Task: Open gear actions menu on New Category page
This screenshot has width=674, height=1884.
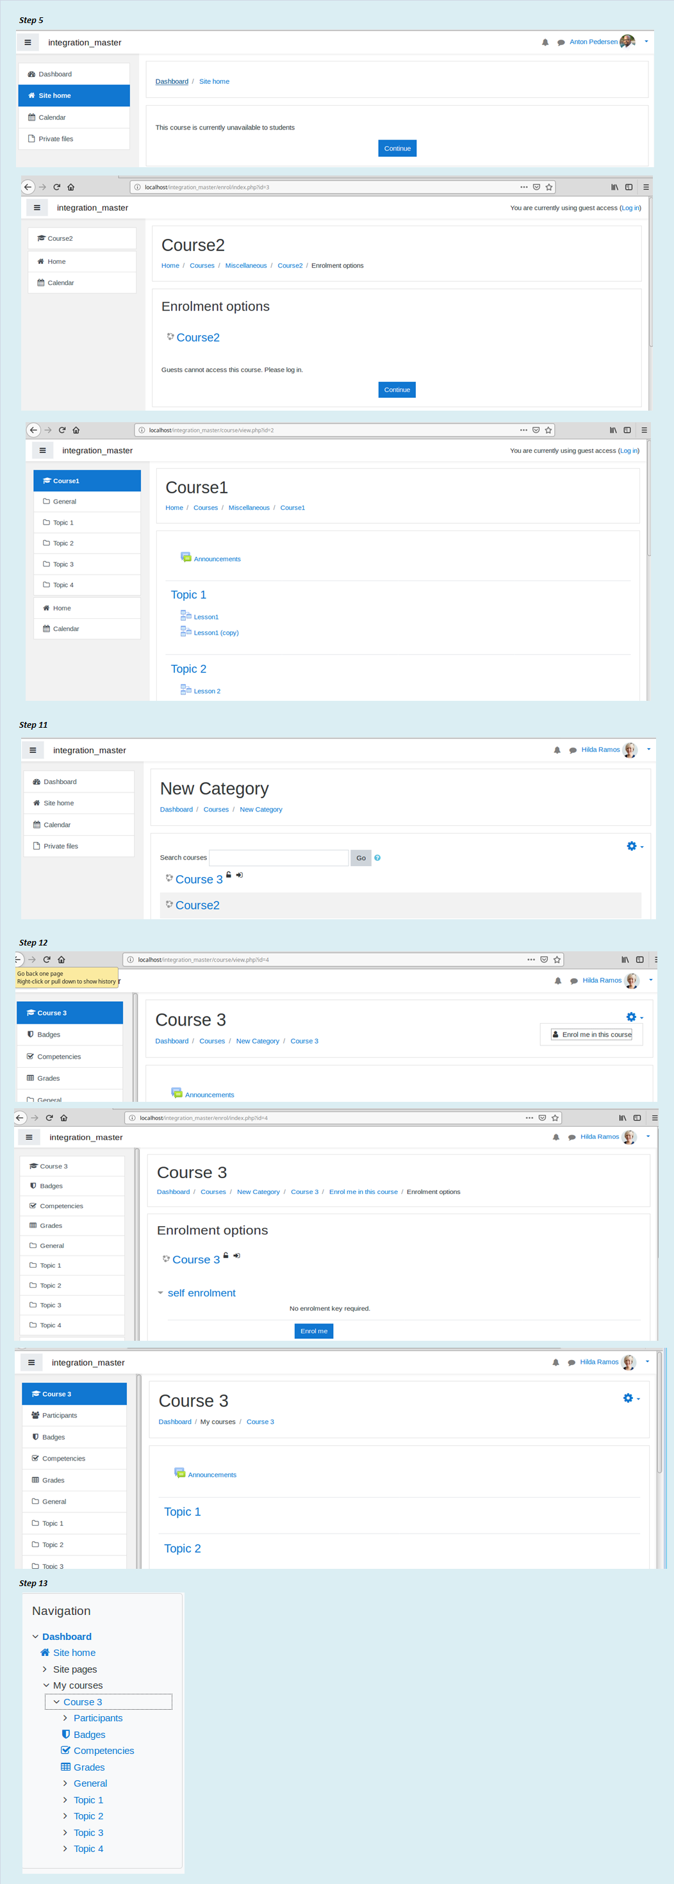Action: (634, 846)
